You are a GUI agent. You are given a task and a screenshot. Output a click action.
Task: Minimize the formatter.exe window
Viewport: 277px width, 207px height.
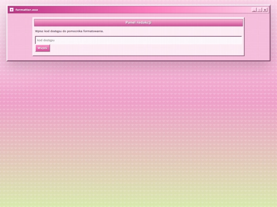(254, 10)
